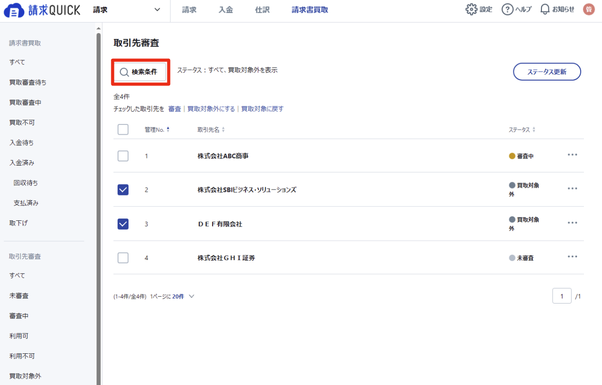Select 買取対象外 in sidebar
This screenshot has width=602, height=385.
tap(25, 376)
